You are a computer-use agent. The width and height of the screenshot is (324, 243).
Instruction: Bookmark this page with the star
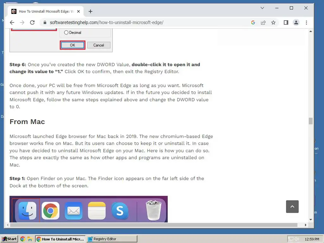[273, 22]
